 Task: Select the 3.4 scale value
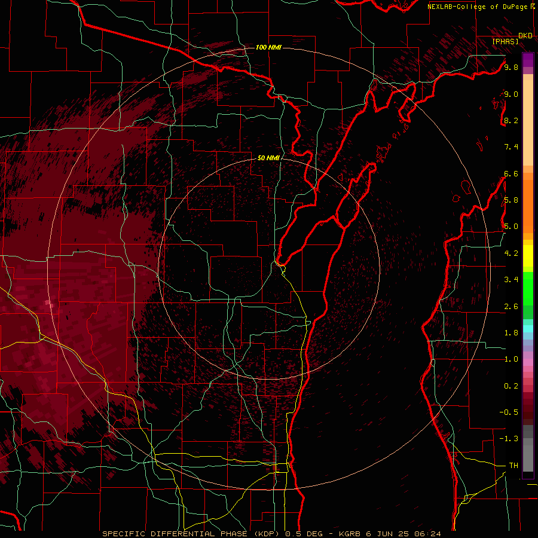coord(511,280)
